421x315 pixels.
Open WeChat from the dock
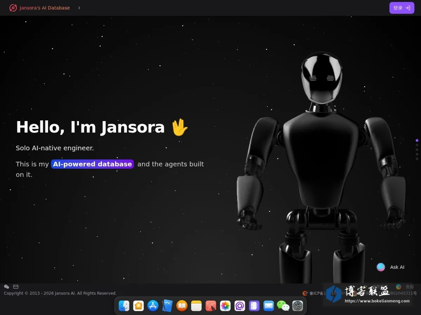click(283, 306)
